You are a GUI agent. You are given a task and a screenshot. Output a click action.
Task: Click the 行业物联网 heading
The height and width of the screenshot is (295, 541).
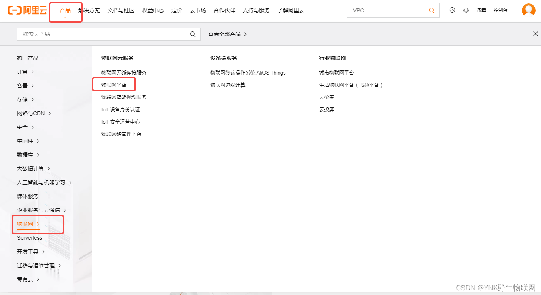click(x=332, y=58)
